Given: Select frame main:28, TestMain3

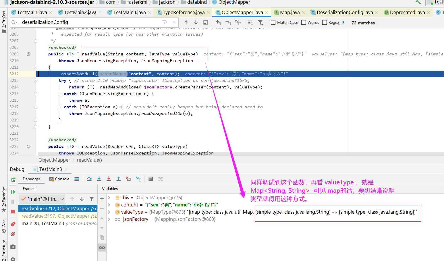Looking at the screenshot, I should 58,223.
